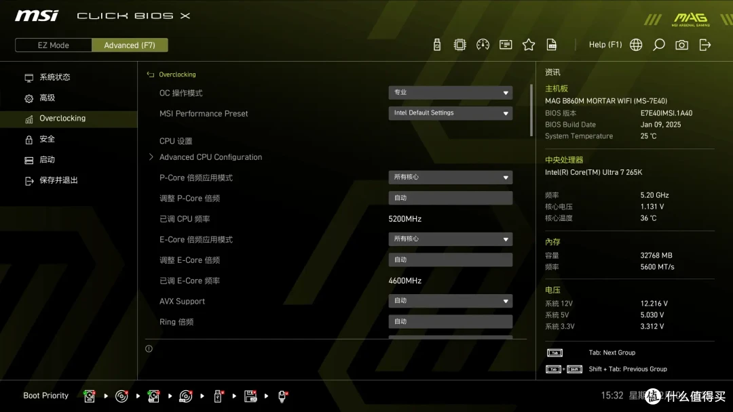This screenshot has width=733, height=412.
Task: Click the card-shaped icon beside the star icon
Action: pyautogui.click(x=506, y=45)
